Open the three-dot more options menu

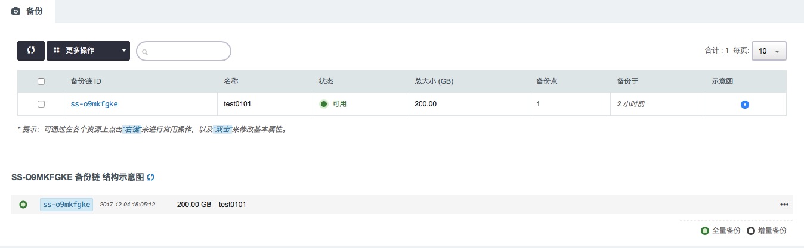tap(784, 205)
